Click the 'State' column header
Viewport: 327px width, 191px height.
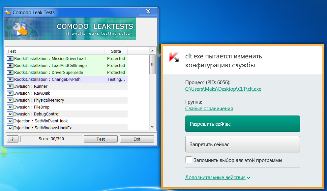coord(116,51)
